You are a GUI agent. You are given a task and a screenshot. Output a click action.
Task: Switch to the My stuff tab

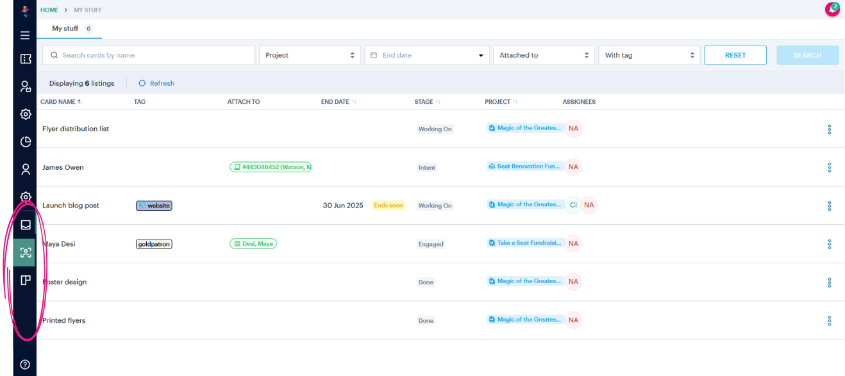[x=64, y=28]
